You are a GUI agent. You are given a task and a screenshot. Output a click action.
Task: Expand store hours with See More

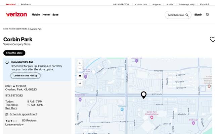click(x=11, y=108)
